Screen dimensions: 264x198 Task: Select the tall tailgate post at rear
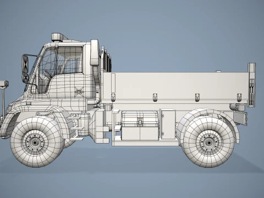pyautogui.click(x=252, y=85)
